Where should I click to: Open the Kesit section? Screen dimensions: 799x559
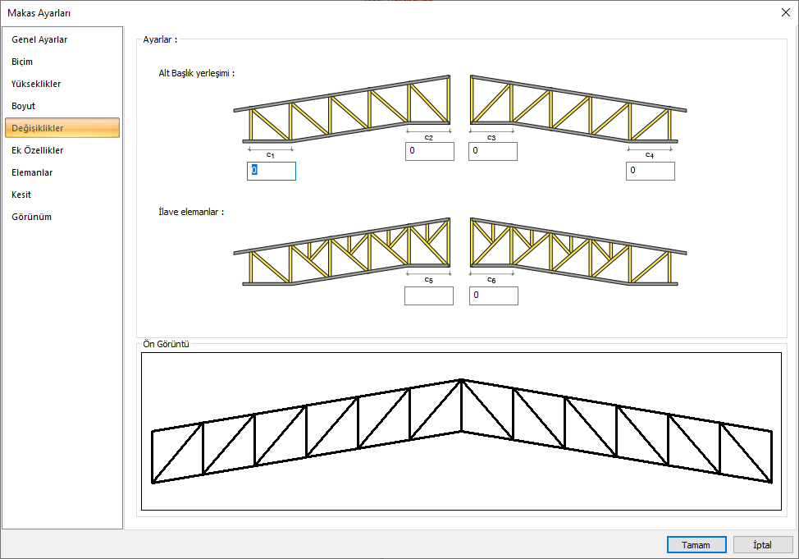[21, 195]
